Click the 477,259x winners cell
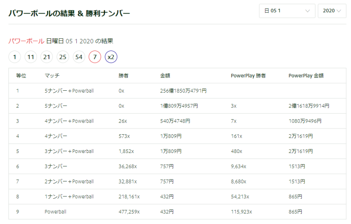This screenshot has height=224, width=351. coord(129,212)
